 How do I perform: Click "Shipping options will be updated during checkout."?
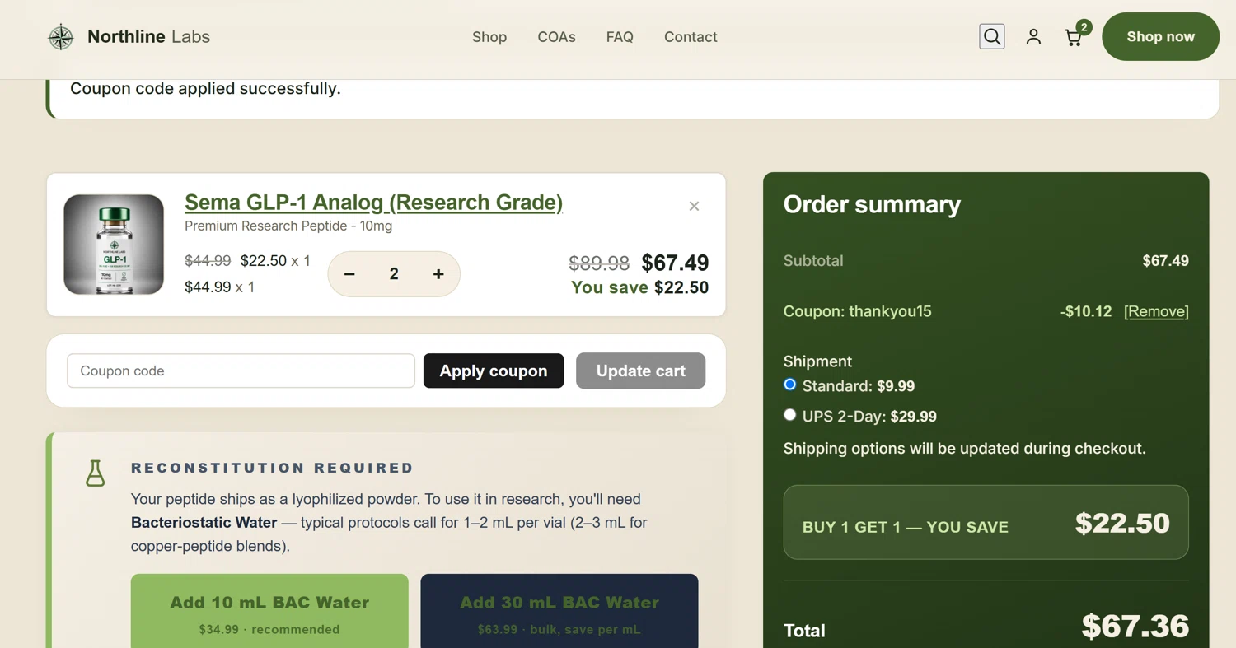pos(964,449)
